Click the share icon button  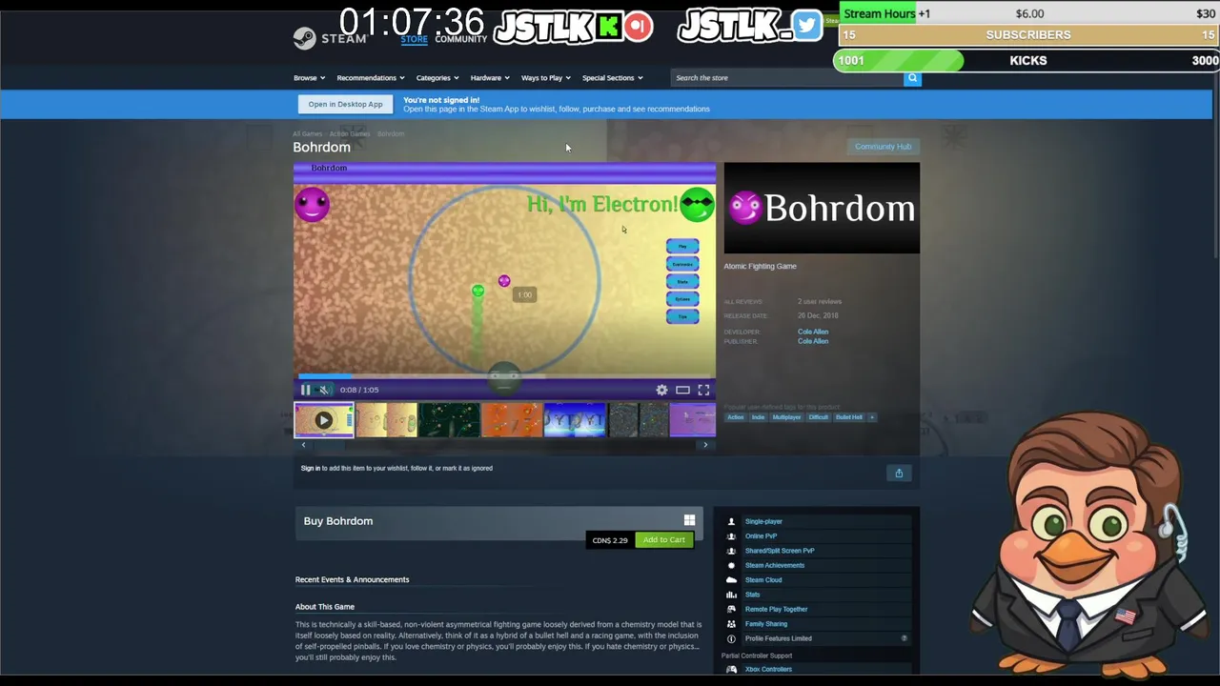click(x=899, y=474)
